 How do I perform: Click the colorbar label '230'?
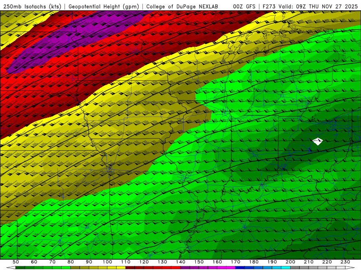[x=345, y=262]
